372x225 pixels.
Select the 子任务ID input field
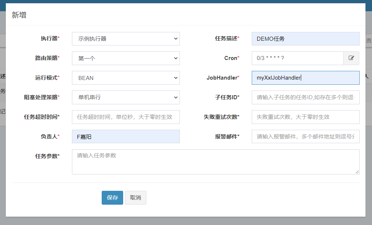click(305, 97)
